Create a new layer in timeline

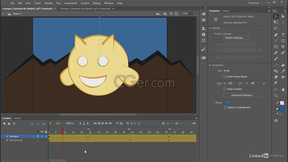pyautogui.click(x=4, y=124)
